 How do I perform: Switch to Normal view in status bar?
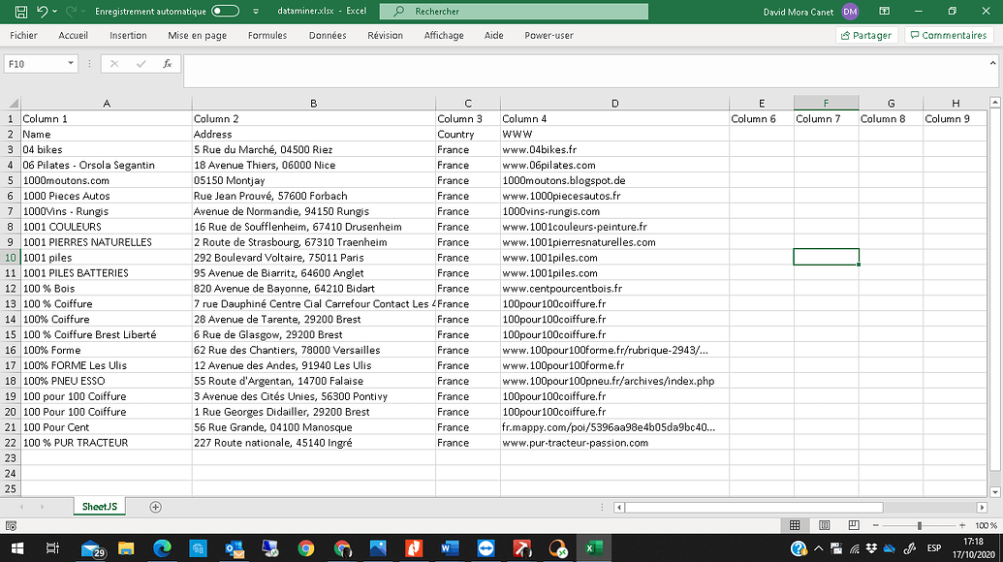click(795, 525)
